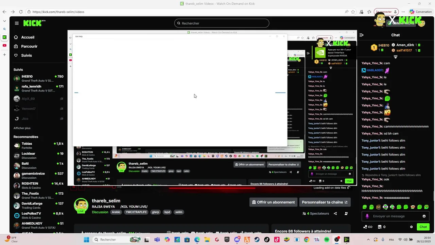Click the Edge favorites star icon
The height and width of the screenshot is (245, 435).
point(353,12)
